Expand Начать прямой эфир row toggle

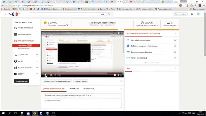point(175,58)
